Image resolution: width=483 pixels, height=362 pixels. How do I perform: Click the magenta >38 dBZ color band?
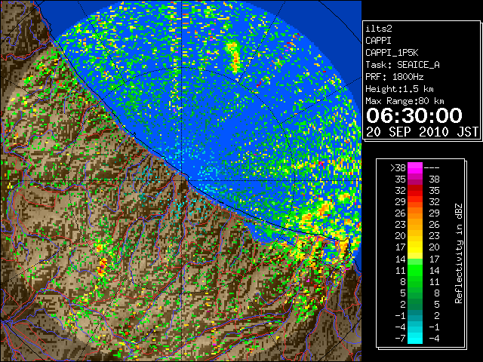(x=415, y=168)
